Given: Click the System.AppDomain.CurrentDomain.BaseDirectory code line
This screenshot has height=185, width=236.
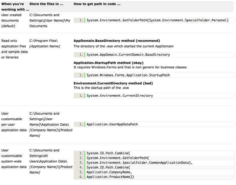Looking at the screenshot, I should (128, 55).
